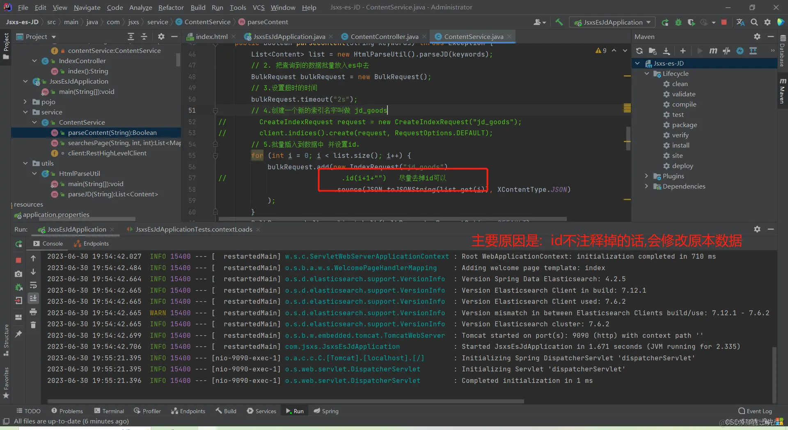Click the console horizontal scrollbar

point(286,401)
